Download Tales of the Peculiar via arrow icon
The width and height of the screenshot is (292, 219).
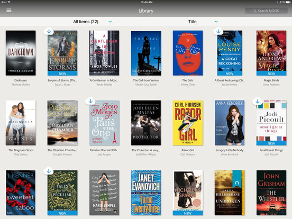[x=49, y=171]
